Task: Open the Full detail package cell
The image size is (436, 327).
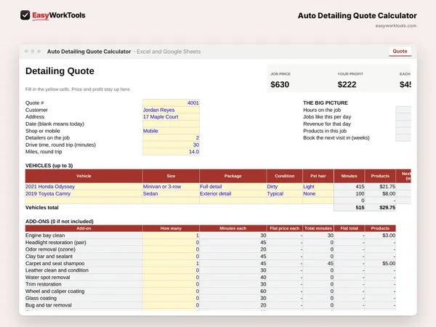Action: coord(233,187)
